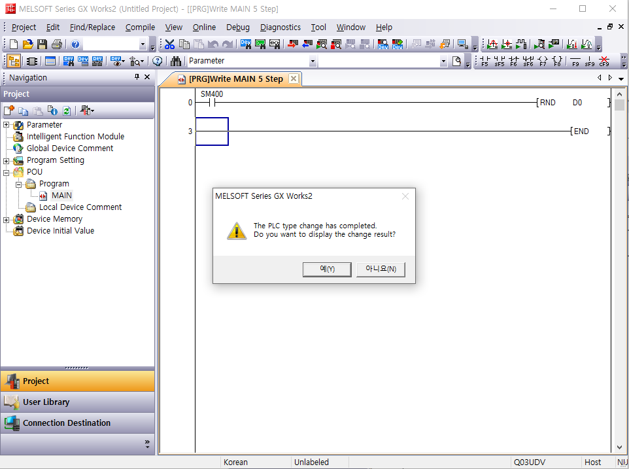629x469 pixels.
Task: Expand the Parameter tree node
Action: 6,125
